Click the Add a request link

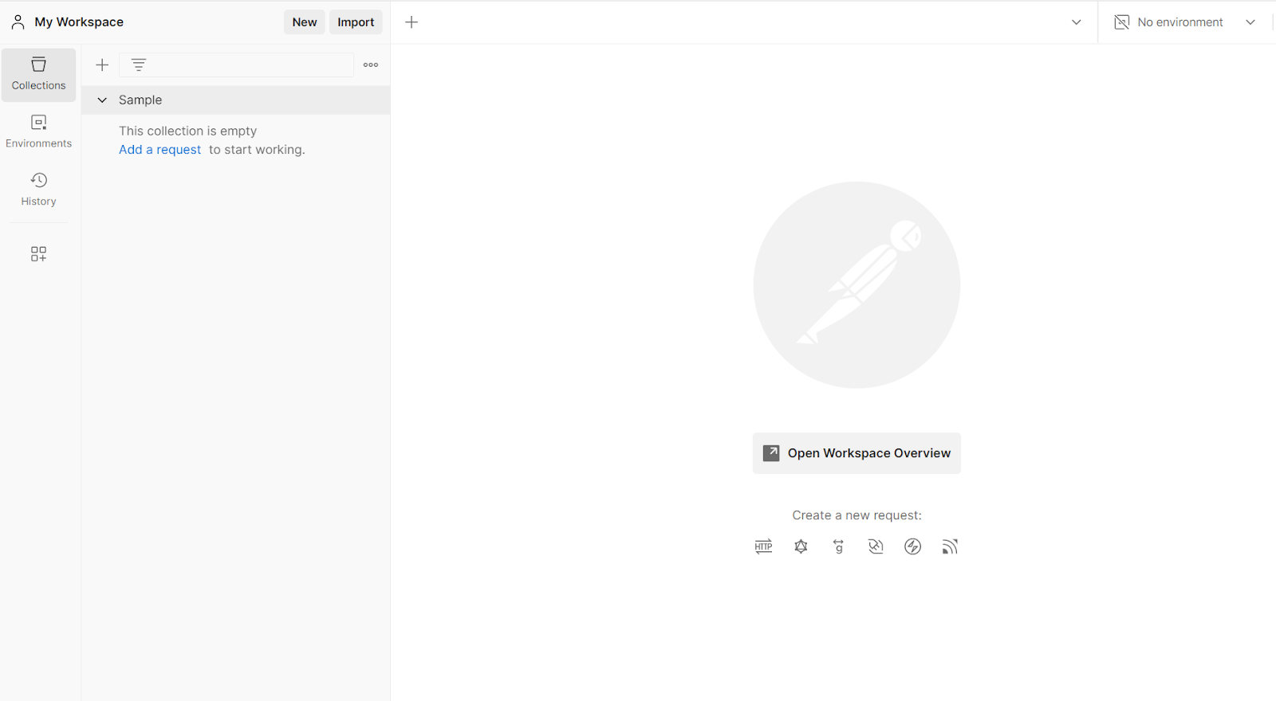pyautogui.click(x=160, y=150)
